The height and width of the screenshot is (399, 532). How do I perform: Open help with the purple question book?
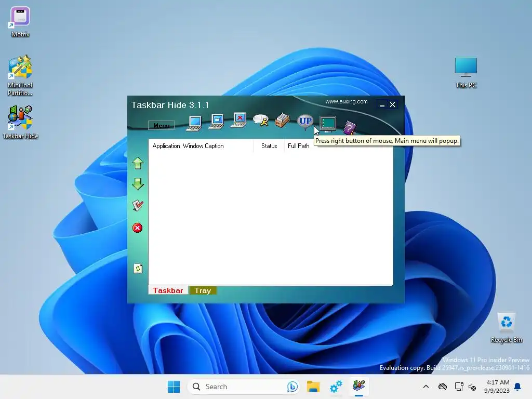coord(350,128)
